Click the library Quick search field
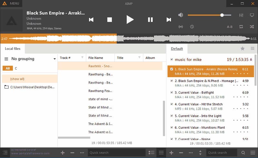 click(116, 153)
